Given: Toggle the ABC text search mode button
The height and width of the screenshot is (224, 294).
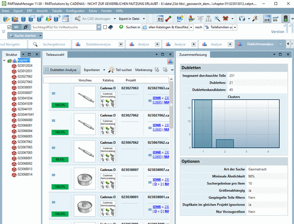Looking at the screenshot, I should pyautogui.click(x=16, y=27).
